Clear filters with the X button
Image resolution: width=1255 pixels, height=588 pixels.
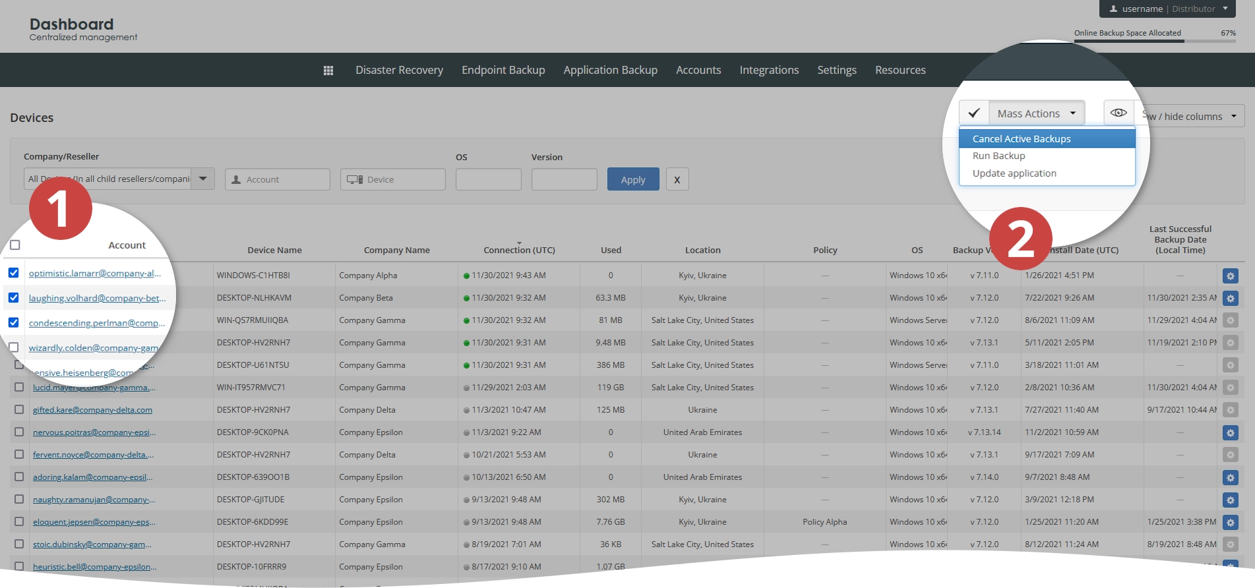tap(677, 179)
